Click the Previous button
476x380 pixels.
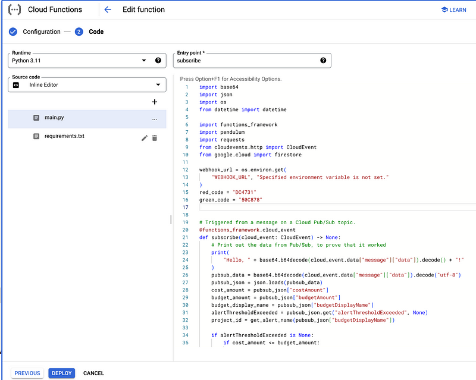click(x=27, y=373)
